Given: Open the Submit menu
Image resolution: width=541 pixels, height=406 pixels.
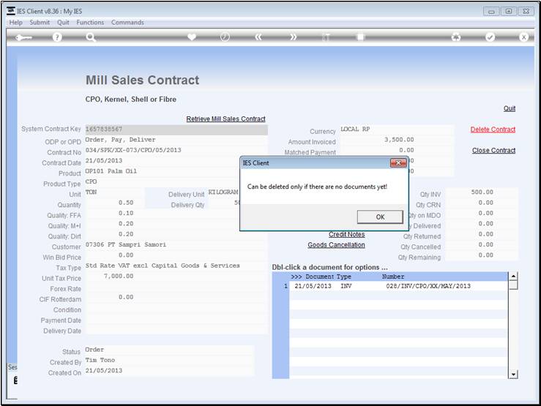Looking at the screenshot, I should click(x=40, y=23).
